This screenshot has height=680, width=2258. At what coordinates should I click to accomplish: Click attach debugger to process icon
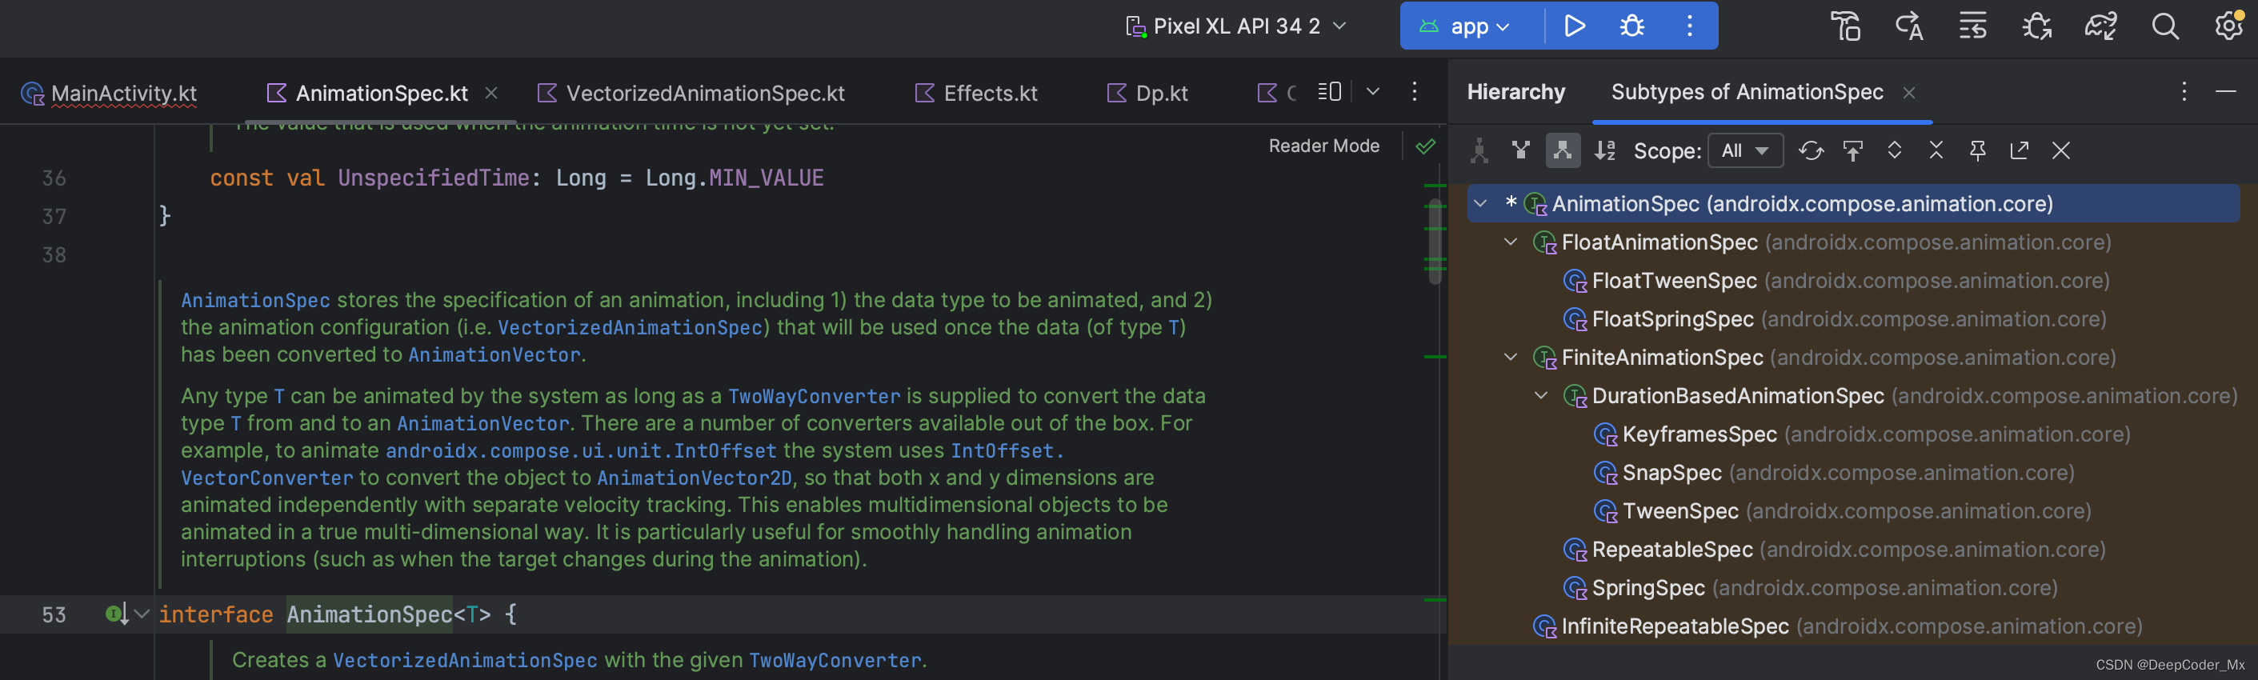tap(2037, 26)
